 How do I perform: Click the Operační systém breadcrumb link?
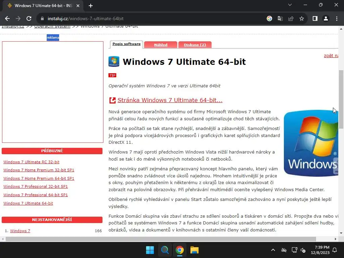52,27
